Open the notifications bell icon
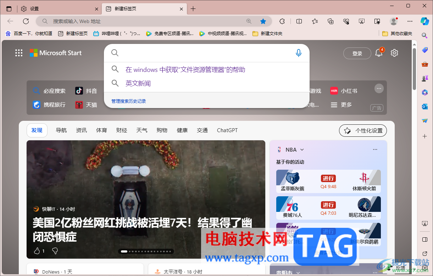Image resolution: width=433 pixels, height=276 pixels. pos(379,53)
